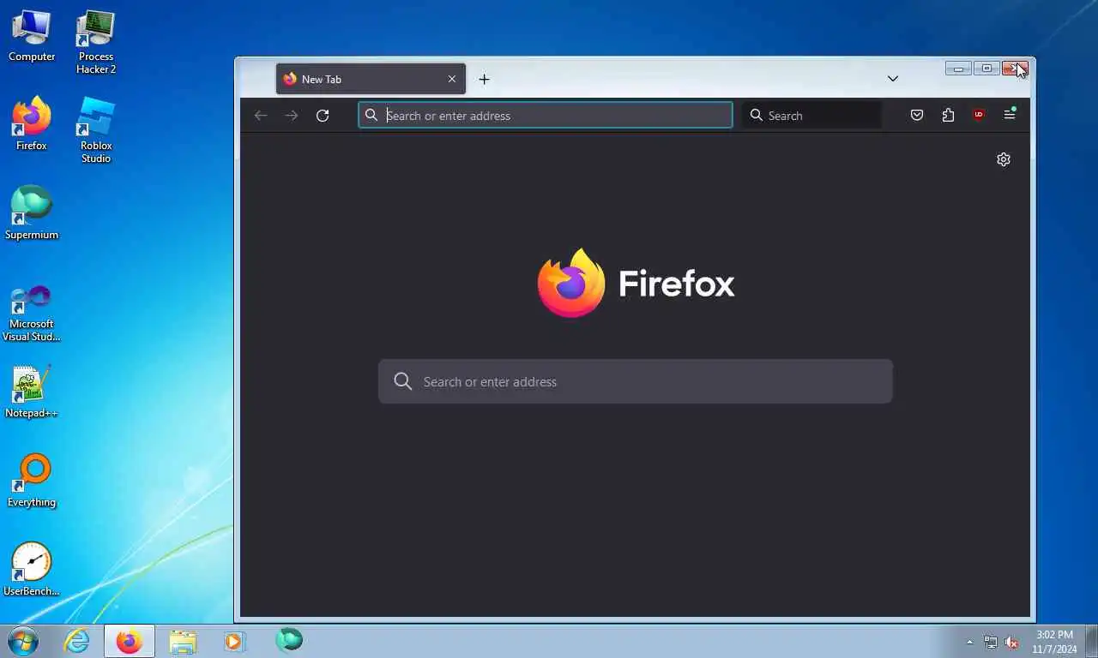Reload the page with the refresh icon
This screenshot has height=658, width=1098.
coord(323,116)
